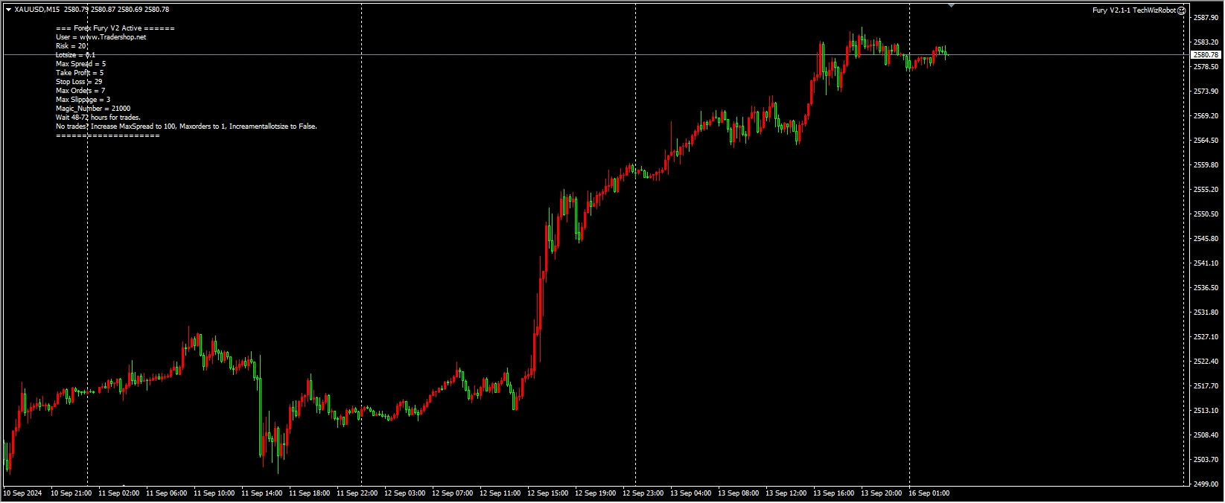Image resolution: width=1225 pixels, height=503 pixels.
Task: Click the 2587.90 price scale label
Action: [1206, 18]
